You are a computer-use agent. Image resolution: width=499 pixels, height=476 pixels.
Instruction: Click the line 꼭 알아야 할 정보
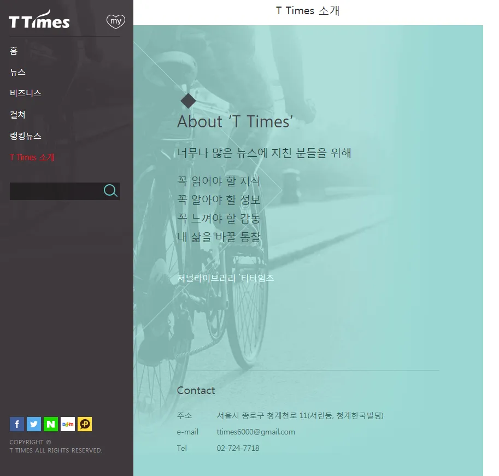pos(219,200)
